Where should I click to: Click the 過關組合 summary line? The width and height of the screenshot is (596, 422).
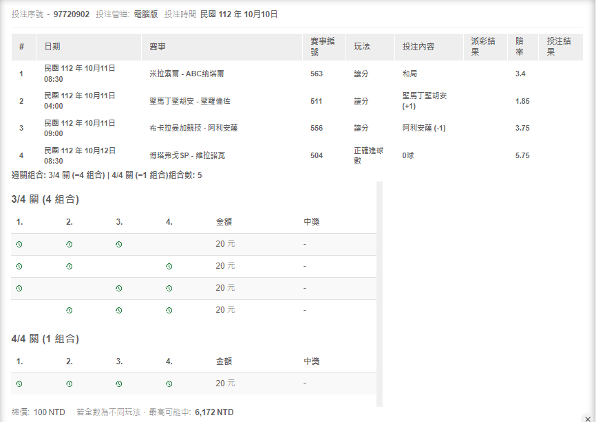[107, 175]
